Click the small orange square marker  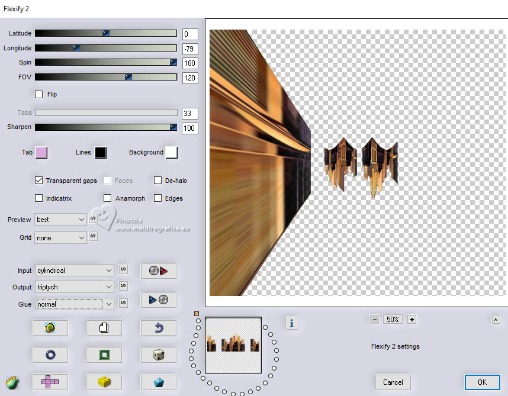click(197, 314)
